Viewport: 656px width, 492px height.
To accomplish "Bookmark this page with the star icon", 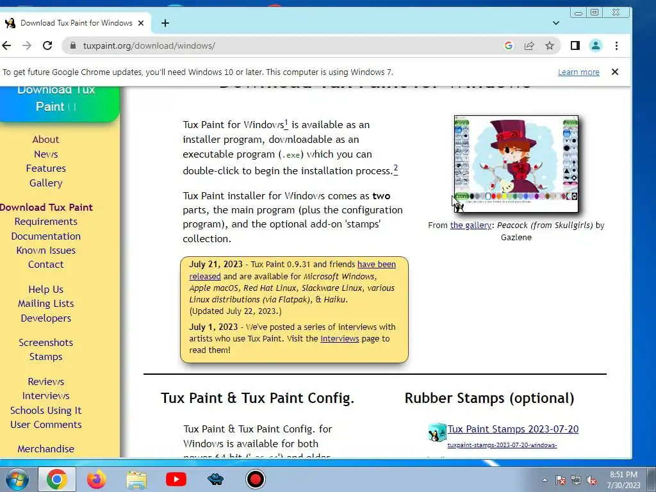I will click(550, 45).
